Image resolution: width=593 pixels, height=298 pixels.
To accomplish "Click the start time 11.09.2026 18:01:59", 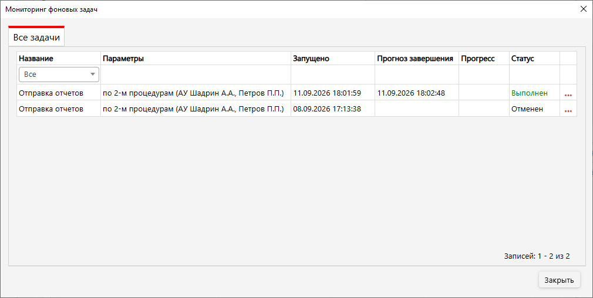I will click(327, 93).
